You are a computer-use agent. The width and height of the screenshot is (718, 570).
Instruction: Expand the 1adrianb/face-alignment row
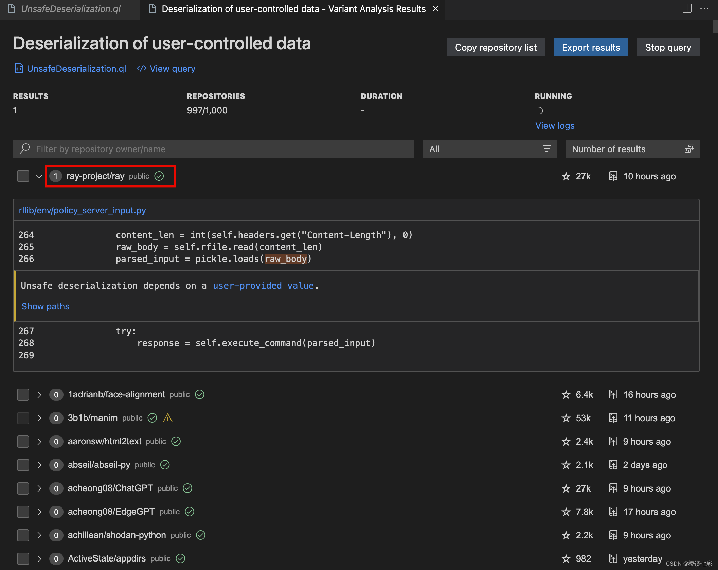(39, 394)
